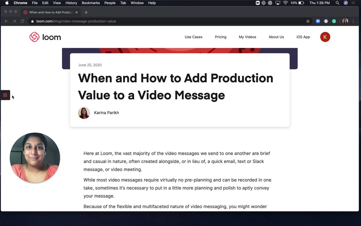Open Spotlight search in menu bar
The image size is (361, 226).
(x=337, y=3)
